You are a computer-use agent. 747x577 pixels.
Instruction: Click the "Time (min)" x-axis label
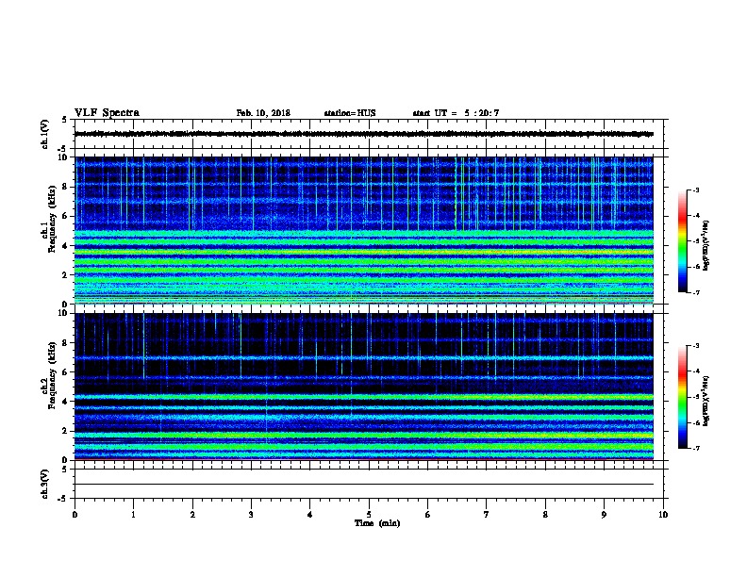coord(377,523)
